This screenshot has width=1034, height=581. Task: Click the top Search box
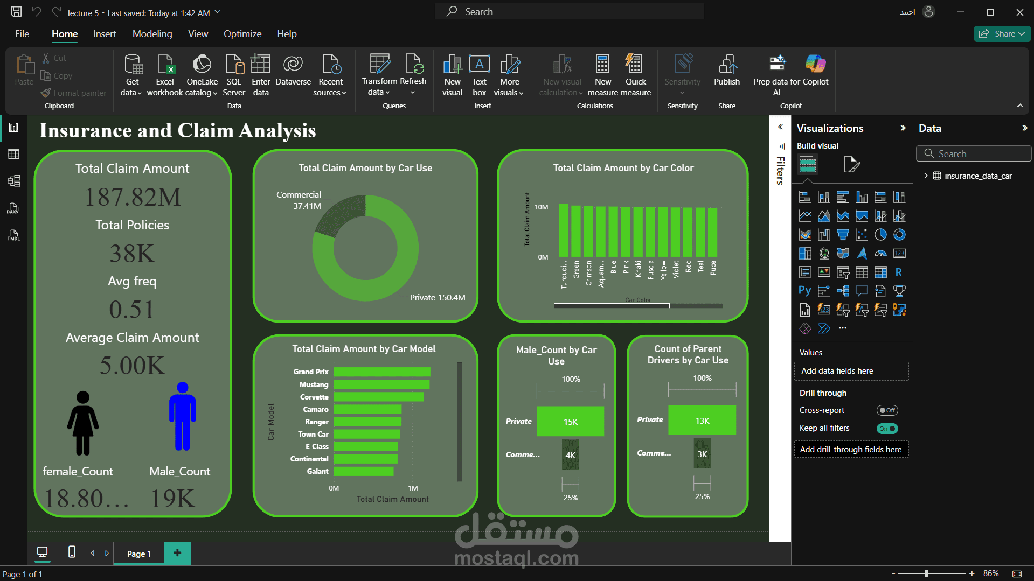[570, 11]
